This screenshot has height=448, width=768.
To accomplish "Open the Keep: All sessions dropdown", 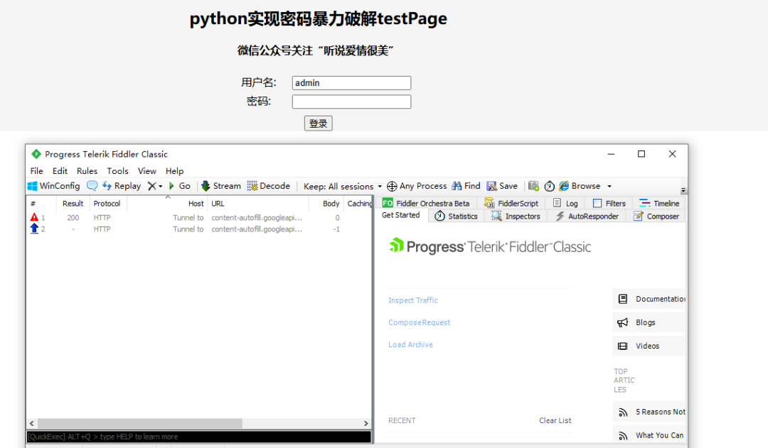I will (x=342, y=186).
